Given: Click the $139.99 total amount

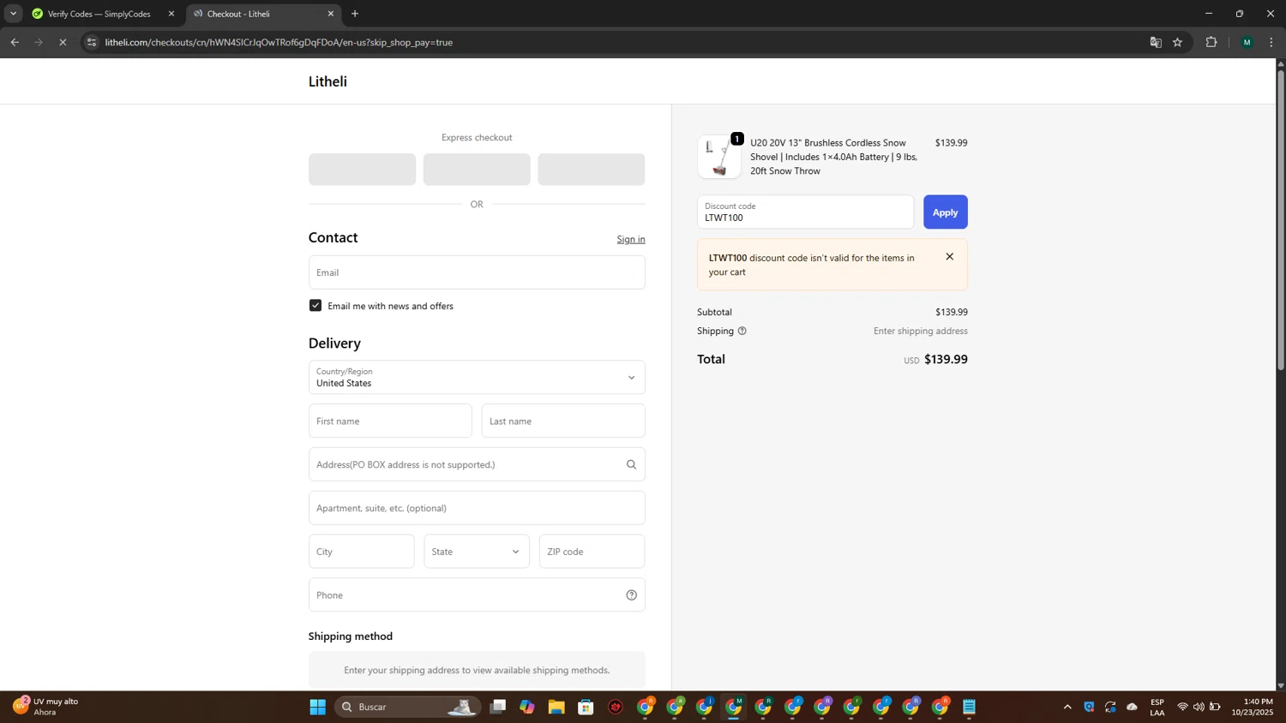Looking at the screenshot, I should [x=946, y=360].
